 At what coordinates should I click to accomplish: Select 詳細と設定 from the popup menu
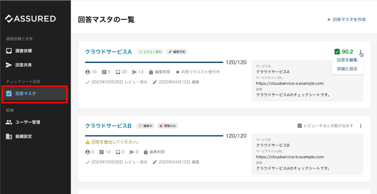point(347,69)
